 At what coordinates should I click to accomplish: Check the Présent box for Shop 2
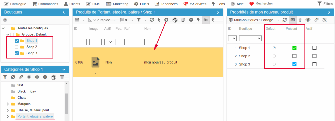(x=294, y=56)
